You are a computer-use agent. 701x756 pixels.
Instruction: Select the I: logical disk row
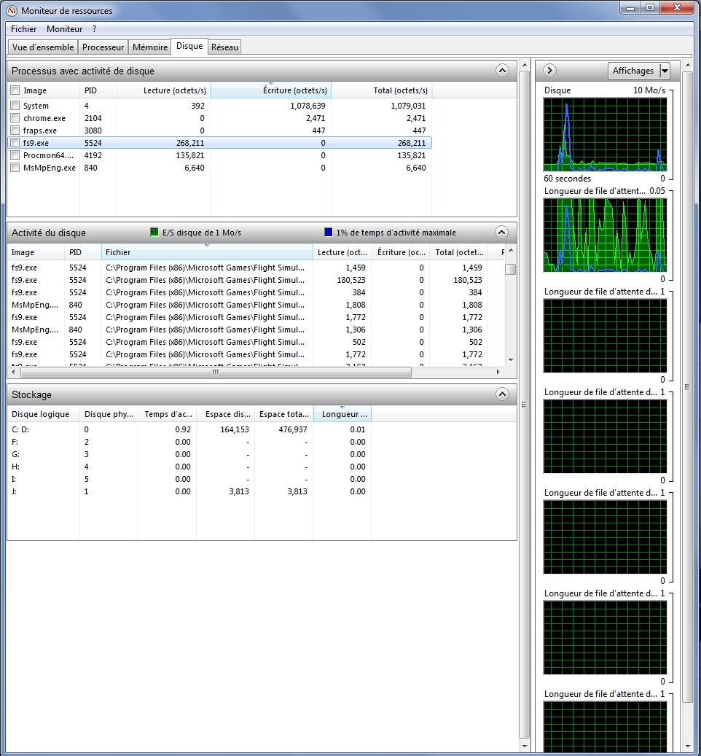pyautogui.click(x=262, y=479)
